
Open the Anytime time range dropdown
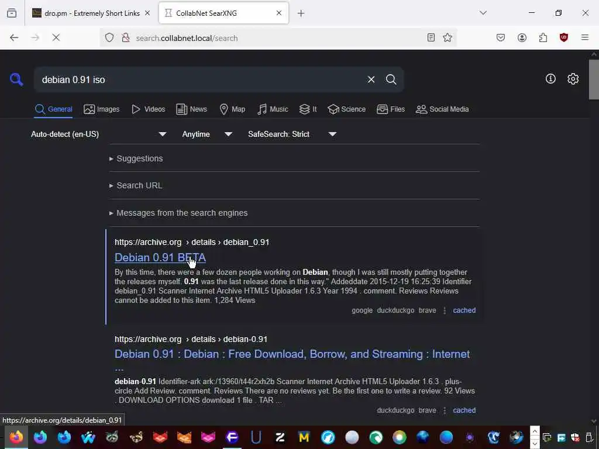[x=207, y=134]
